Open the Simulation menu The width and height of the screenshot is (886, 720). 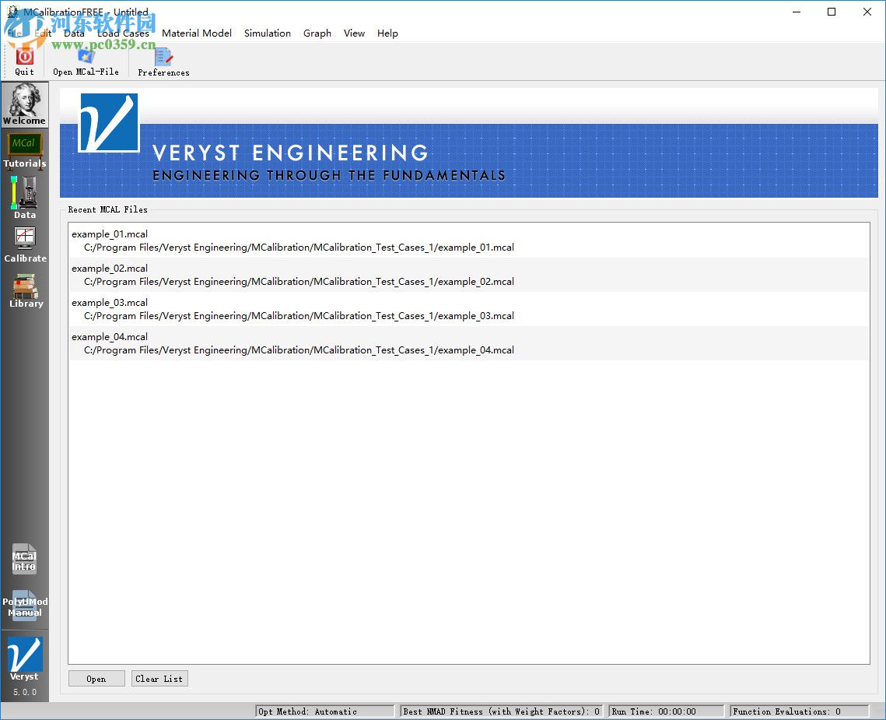(x=267, y=33)
